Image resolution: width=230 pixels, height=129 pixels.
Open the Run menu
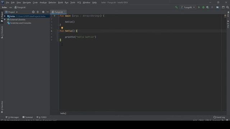pyautogui.click(x=66, y=3)
